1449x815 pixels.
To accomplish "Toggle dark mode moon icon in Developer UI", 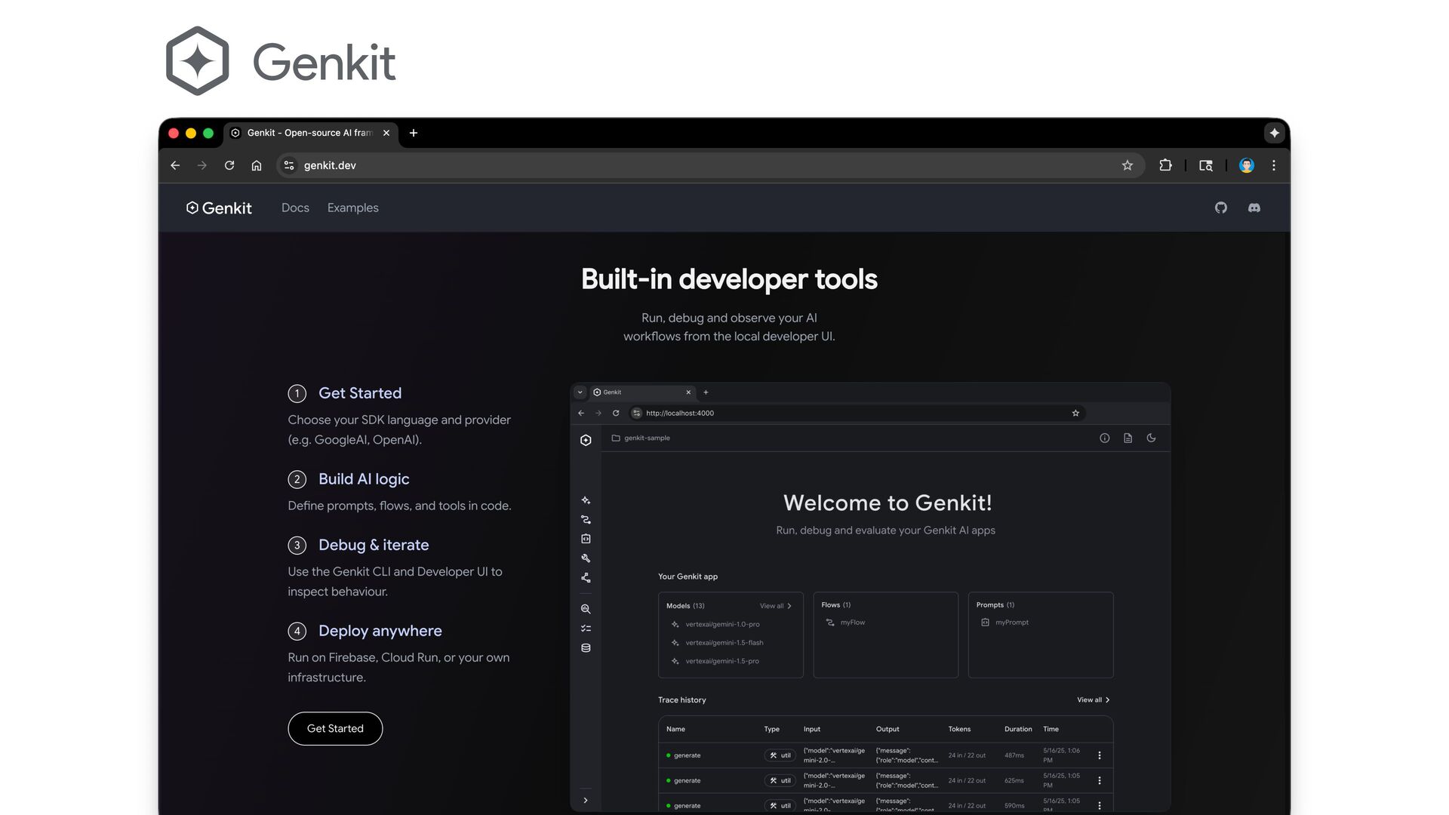I will pos(1151,438).
